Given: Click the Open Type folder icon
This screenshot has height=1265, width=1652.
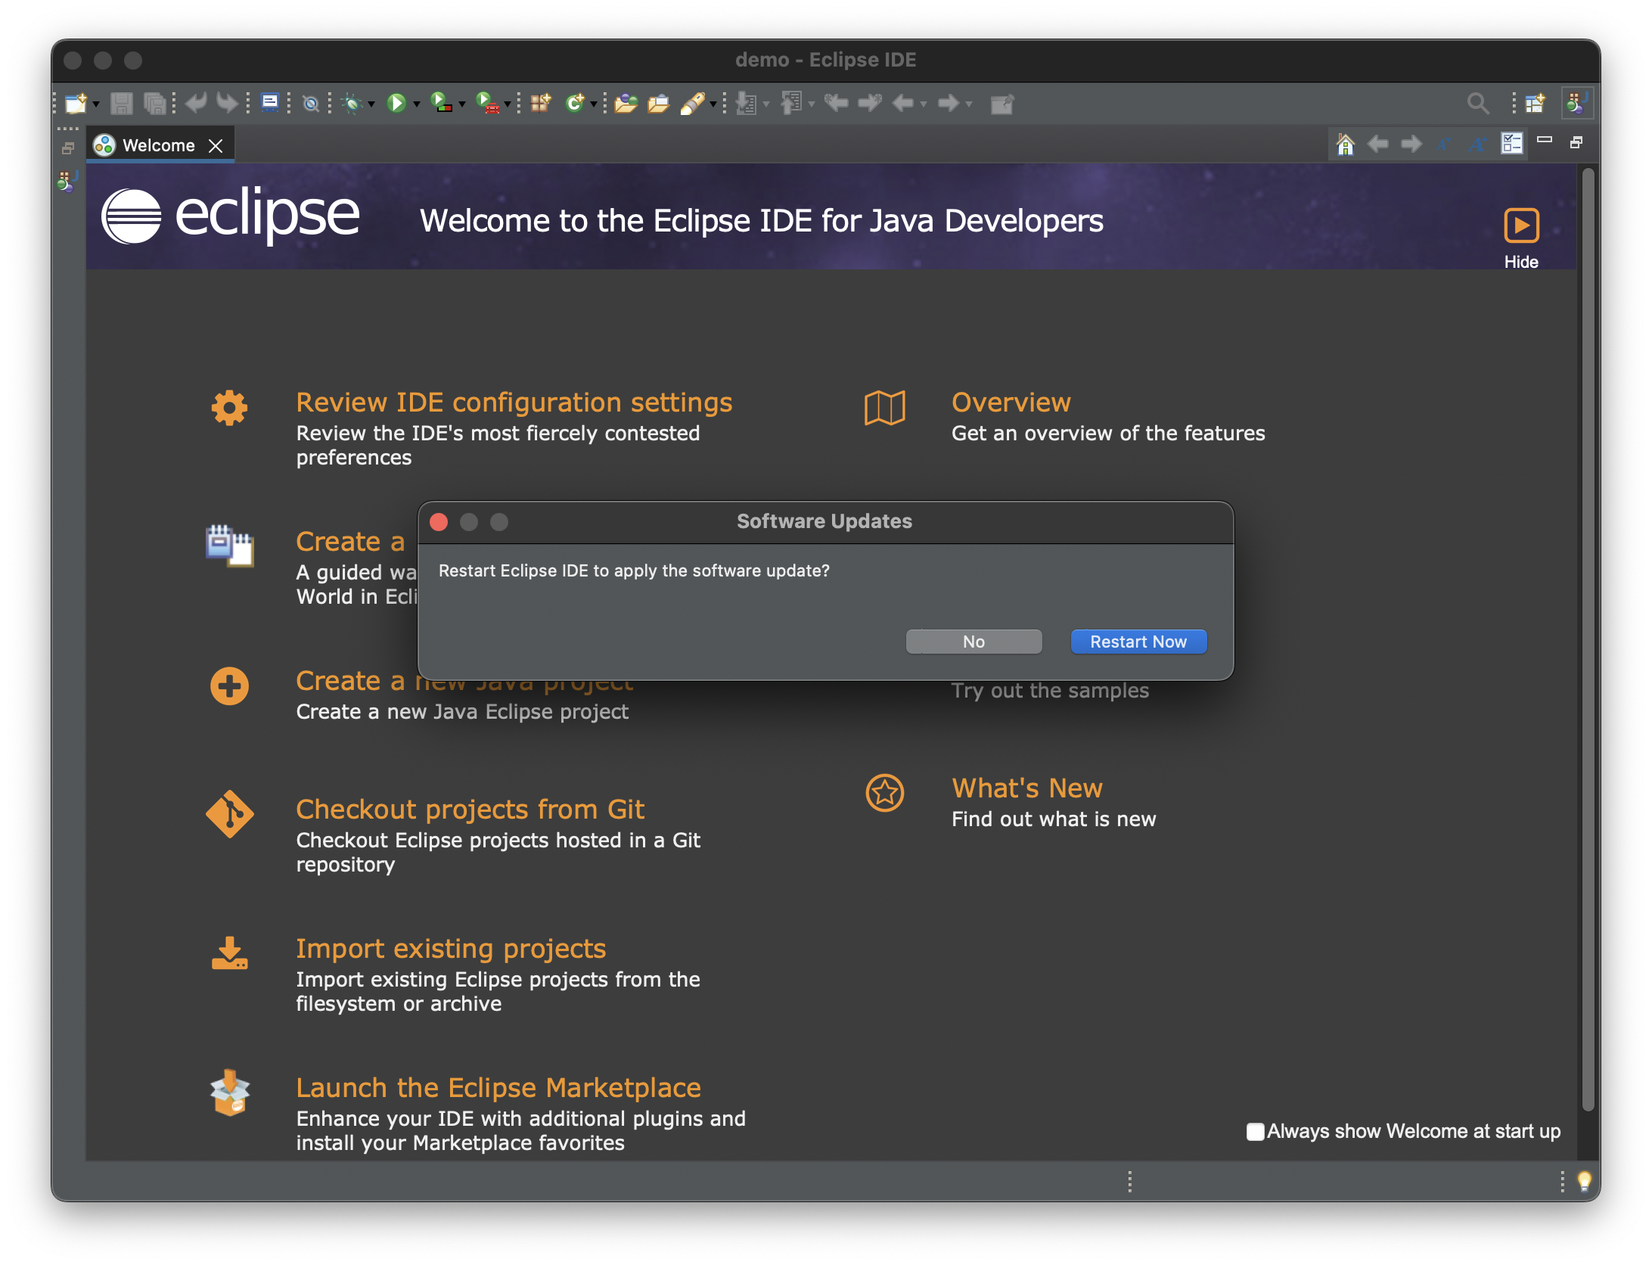Looking at the screenshot, I should (626, 103).
